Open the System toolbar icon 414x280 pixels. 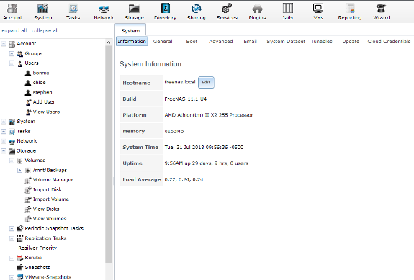coord(42,12)
